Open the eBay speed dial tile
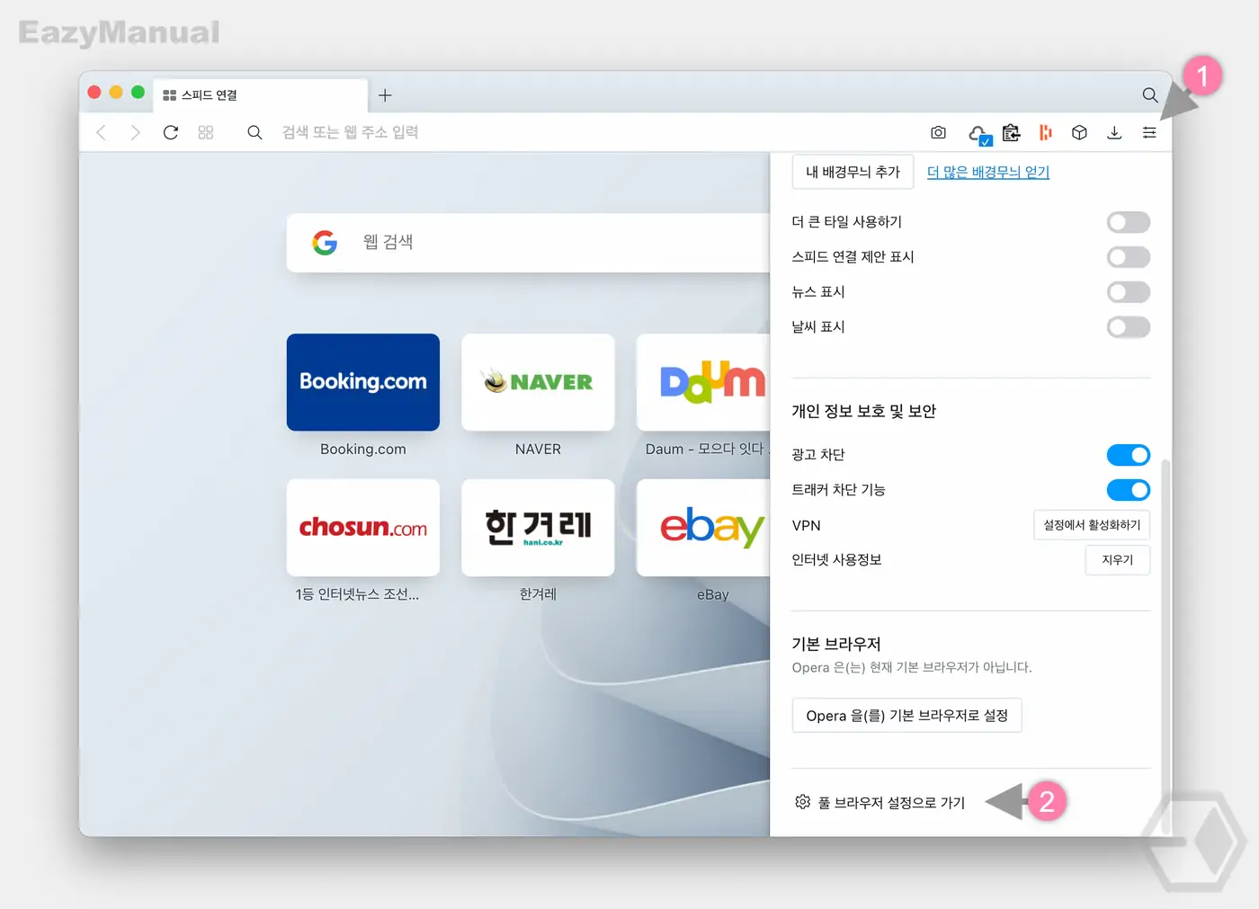This screenshot has width=1259, height=909. tap(703, 527)
